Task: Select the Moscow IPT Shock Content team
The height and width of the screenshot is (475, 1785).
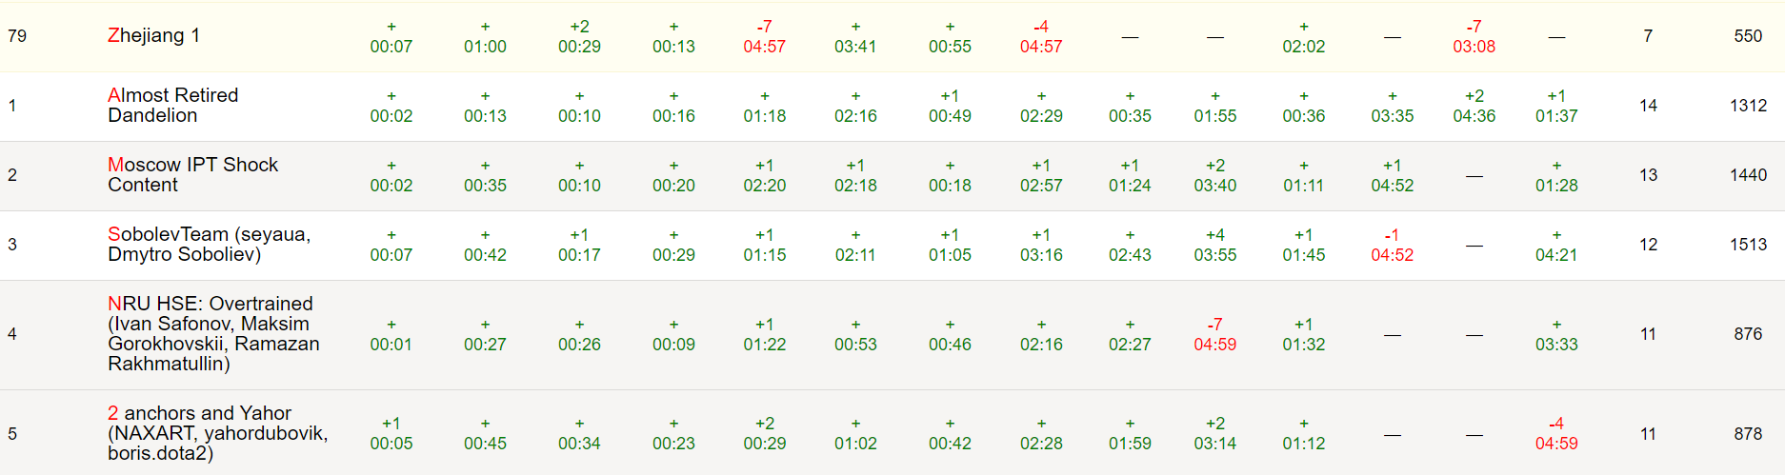Action: [192, 174]
